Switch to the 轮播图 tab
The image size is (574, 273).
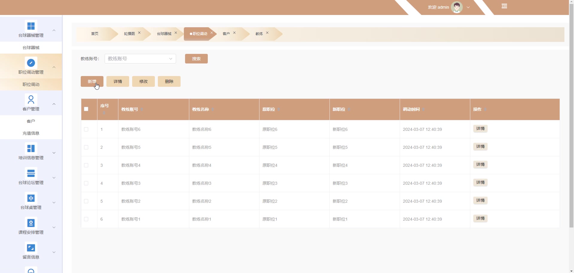129,34
